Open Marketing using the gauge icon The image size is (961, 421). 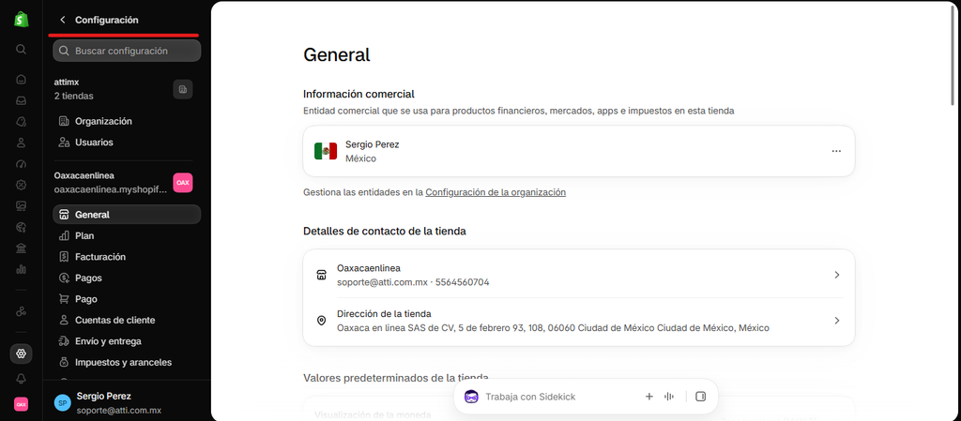coord(22,163)
